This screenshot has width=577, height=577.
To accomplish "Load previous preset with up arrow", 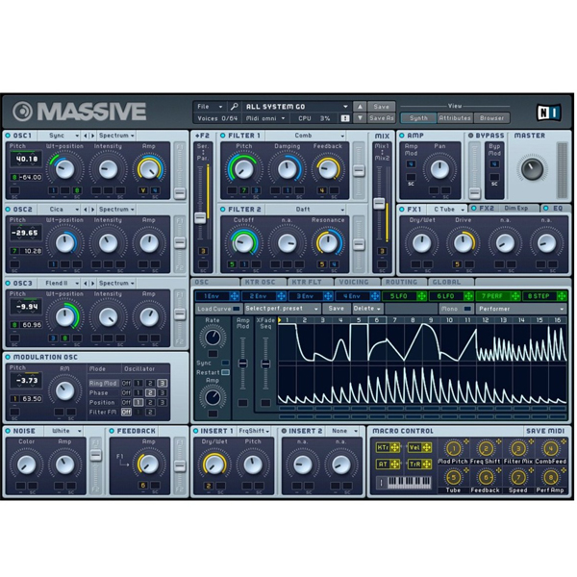I will pyautogui.click(x=360, y=107).
